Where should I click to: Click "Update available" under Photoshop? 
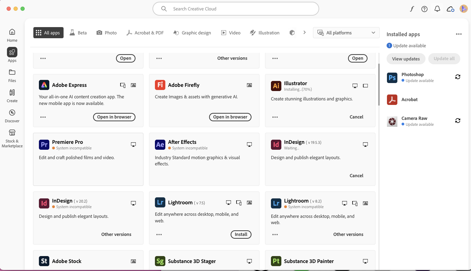tap(420, 81)
